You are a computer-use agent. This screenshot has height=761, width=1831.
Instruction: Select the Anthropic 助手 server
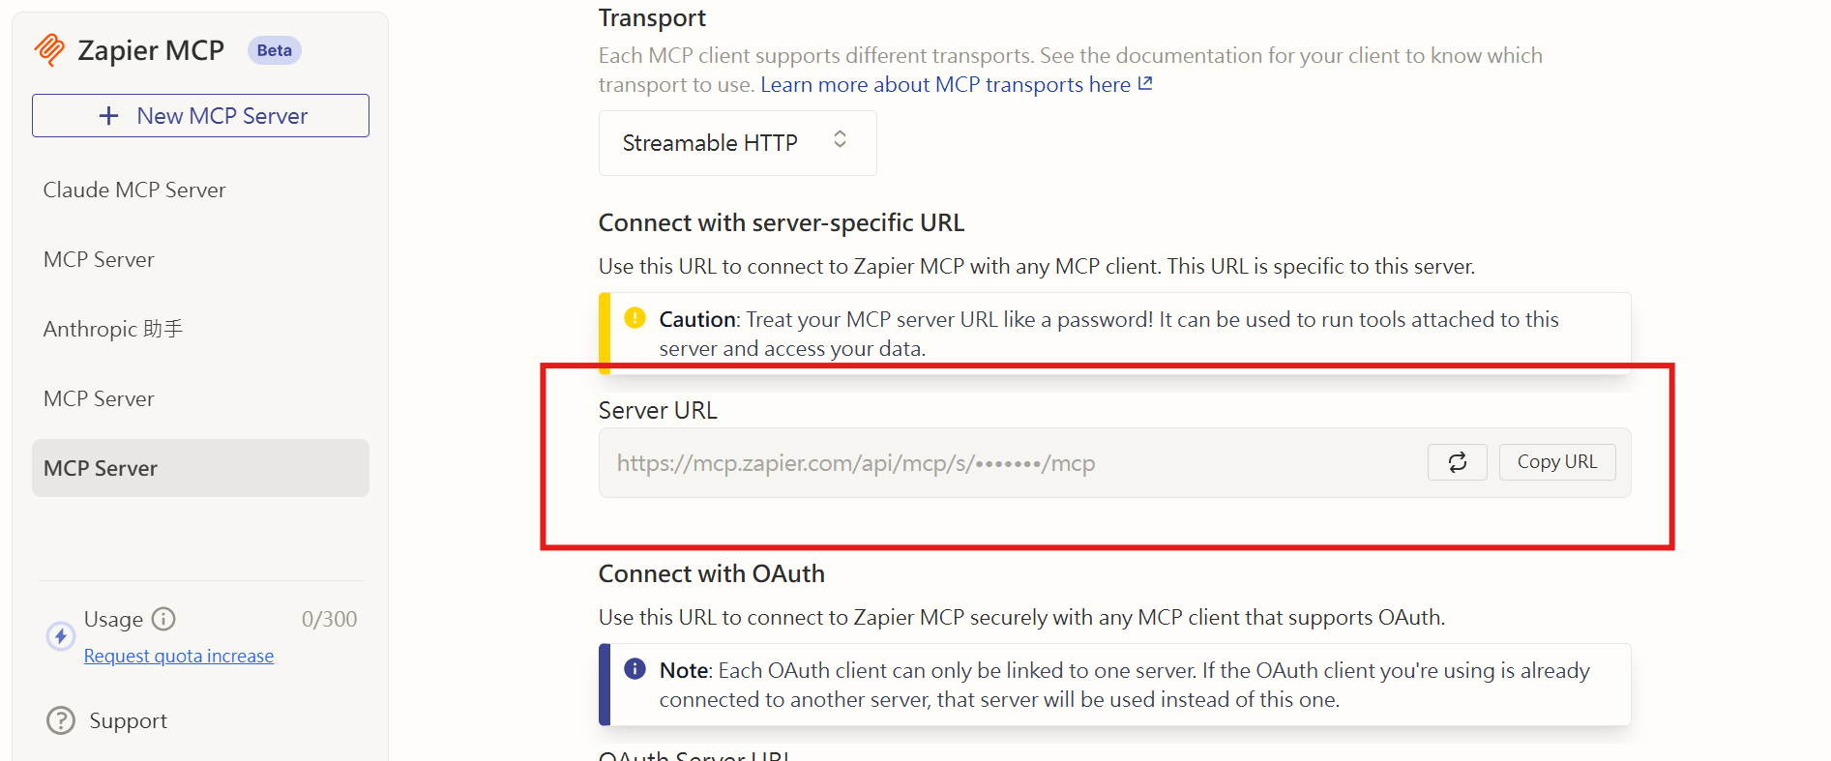tap(113, 329)
